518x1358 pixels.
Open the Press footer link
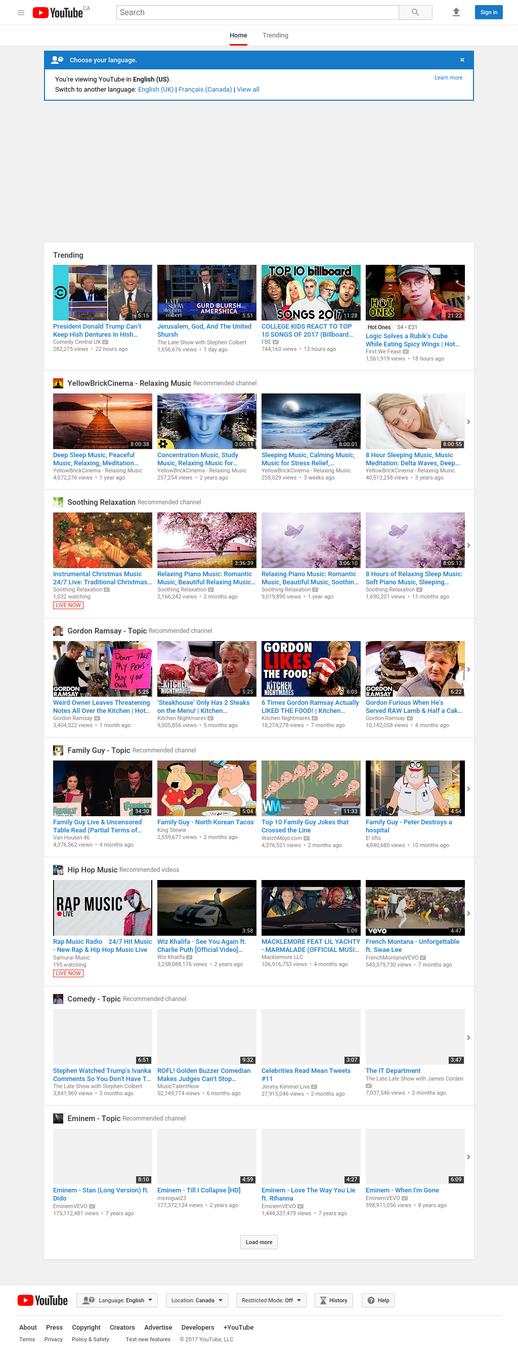point(54,1328)
